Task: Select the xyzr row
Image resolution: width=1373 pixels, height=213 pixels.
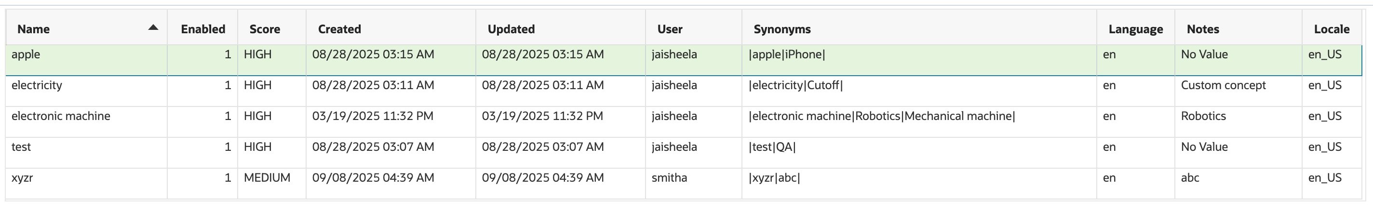Action: pyautogui.click(x=684, y=184)
